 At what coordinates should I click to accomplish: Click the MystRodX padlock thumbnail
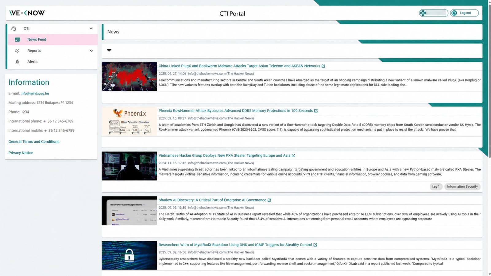click(129, 255)
